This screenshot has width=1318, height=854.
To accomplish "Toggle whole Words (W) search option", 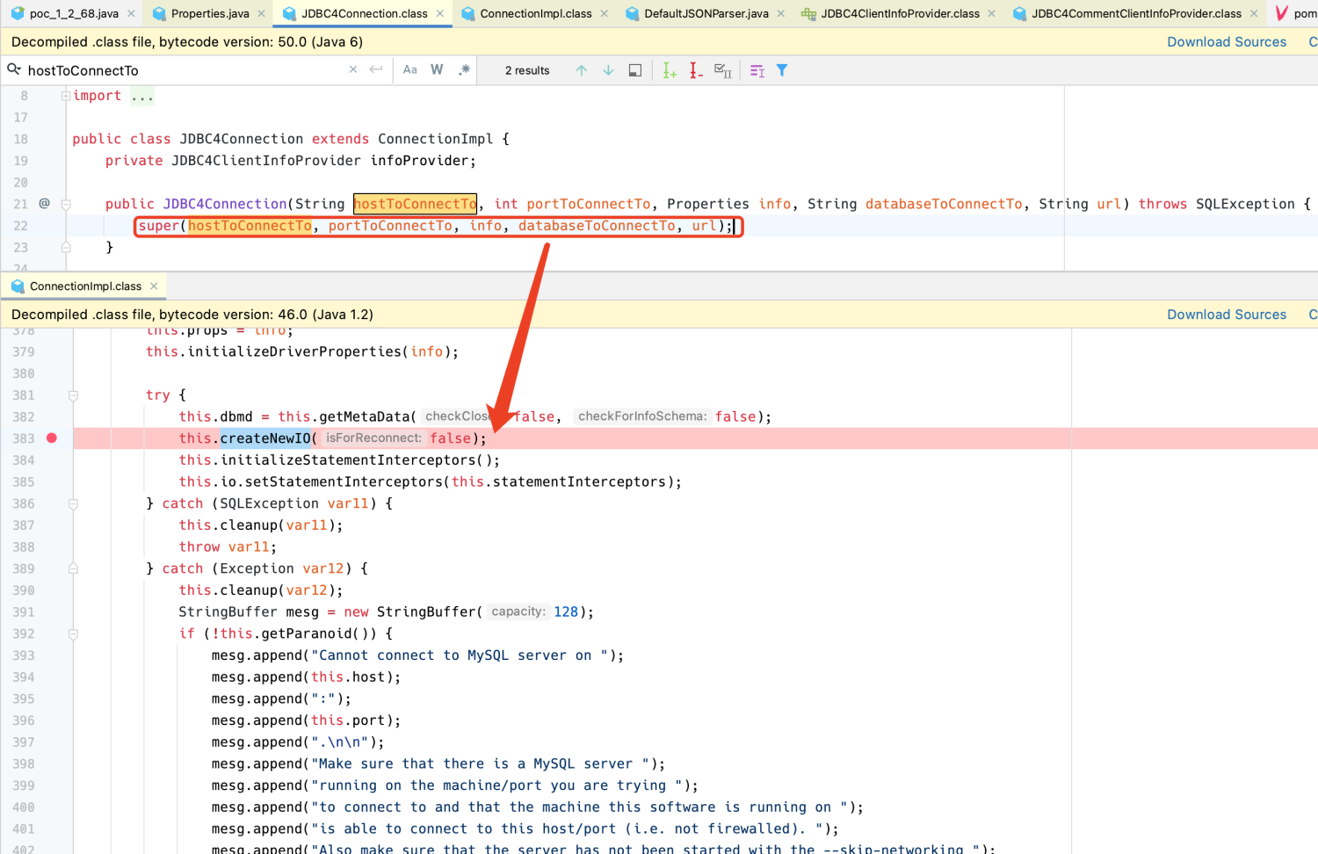I will coord(437,70).
